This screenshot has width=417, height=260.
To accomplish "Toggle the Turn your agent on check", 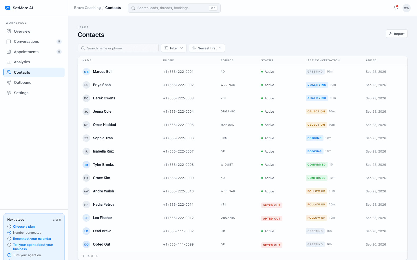I will pyautogui.click(x=9, y=255).
